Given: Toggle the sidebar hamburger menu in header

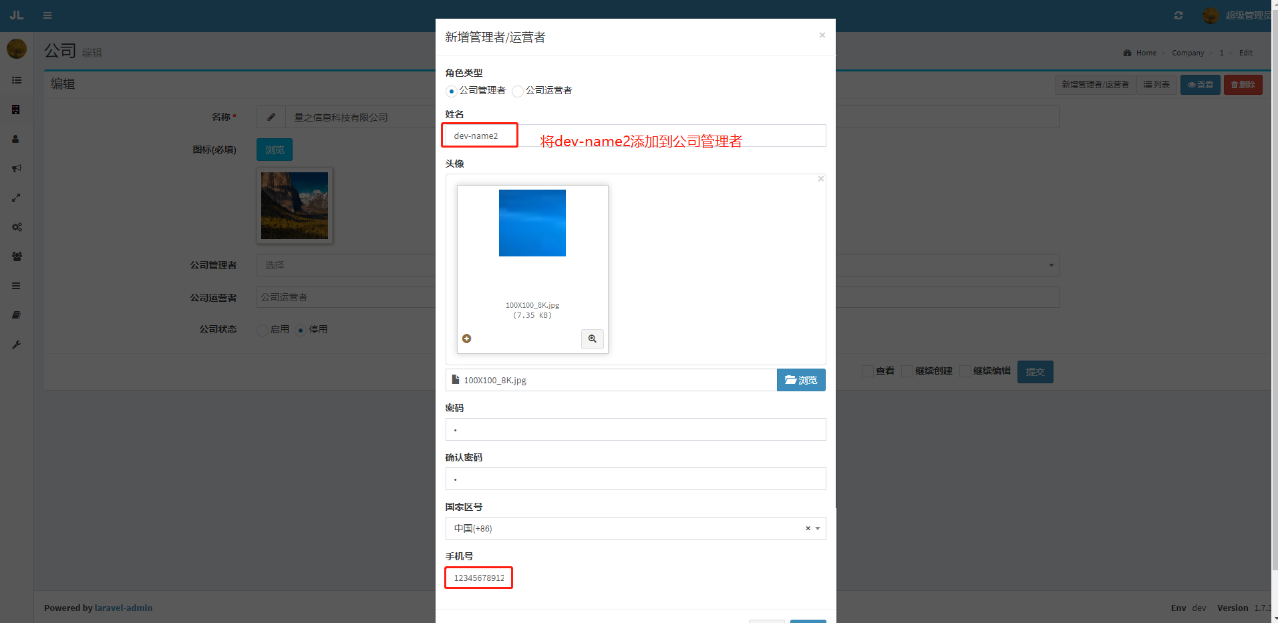Looking at the screenshot, I should coord(47,15).
